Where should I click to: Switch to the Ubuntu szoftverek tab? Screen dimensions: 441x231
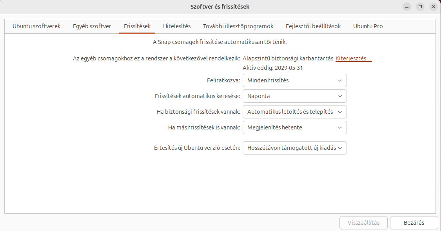pos(36,26)
